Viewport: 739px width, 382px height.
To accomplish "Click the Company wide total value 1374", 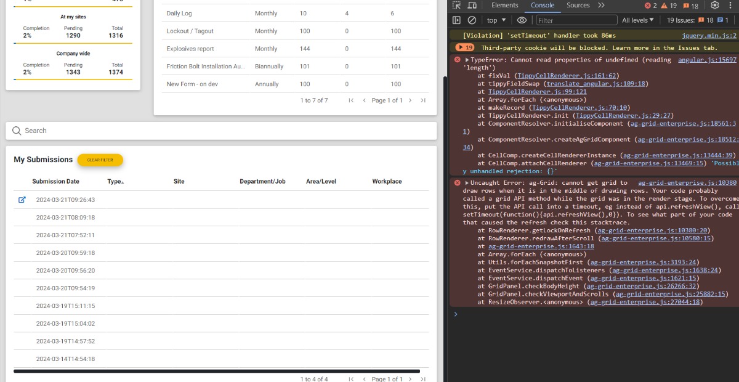I will [x=116, y=72].
